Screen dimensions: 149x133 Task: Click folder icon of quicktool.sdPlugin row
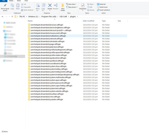tap(29, 61)
